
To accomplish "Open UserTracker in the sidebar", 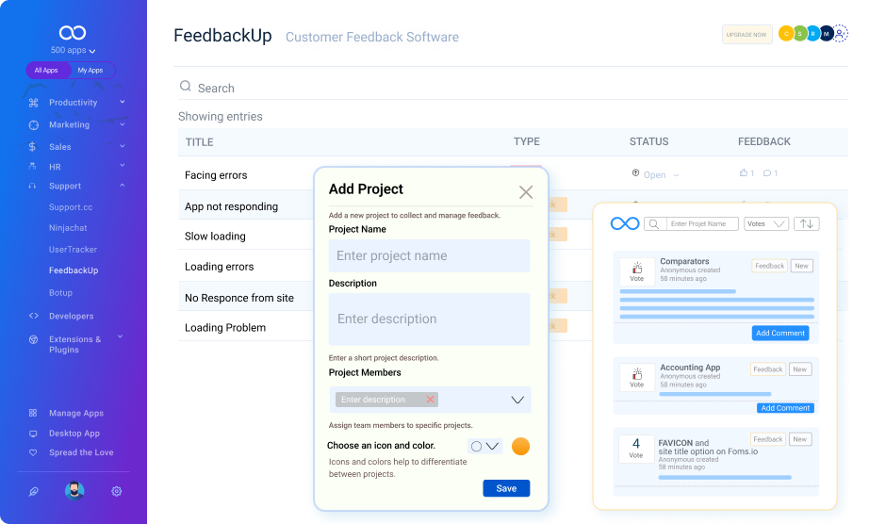I will pos(73,250).
